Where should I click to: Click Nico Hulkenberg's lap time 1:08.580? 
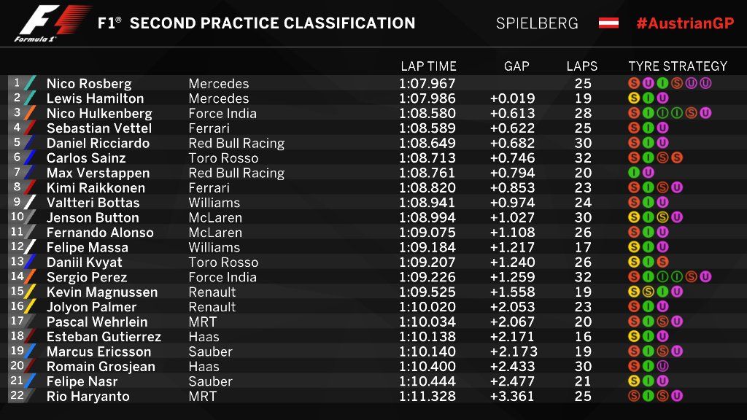(x=427, y=113)
